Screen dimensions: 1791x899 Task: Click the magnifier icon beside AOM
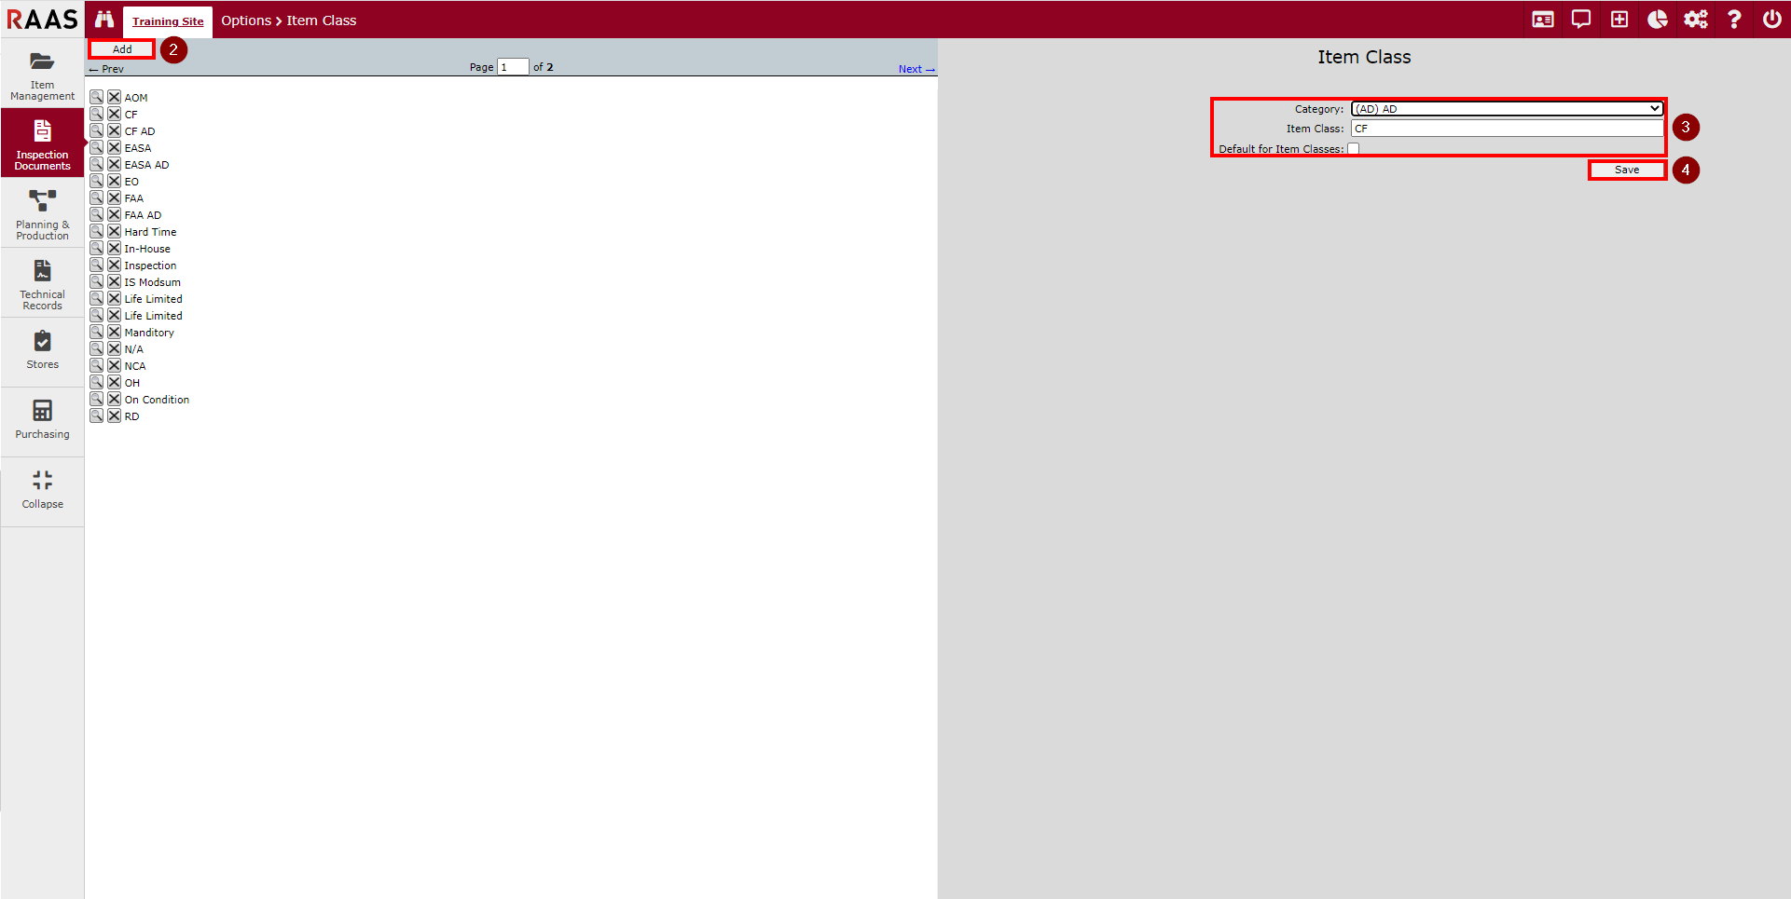[96, 97]
